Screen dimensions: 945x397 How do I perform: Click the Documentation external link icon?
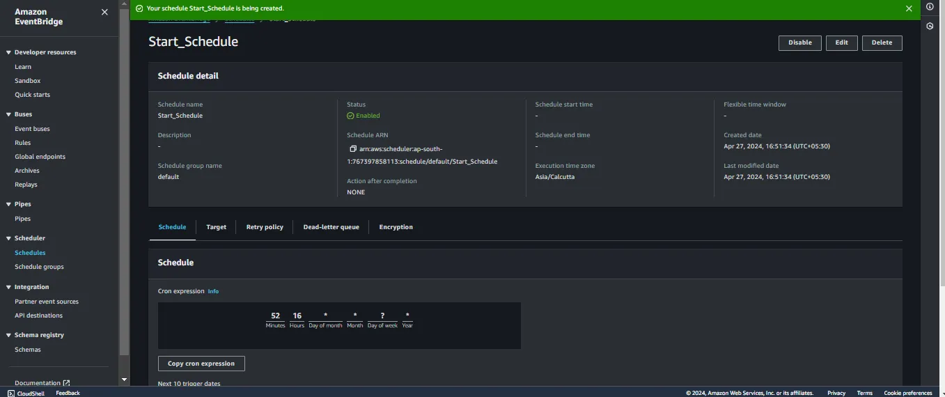(66, 383)
